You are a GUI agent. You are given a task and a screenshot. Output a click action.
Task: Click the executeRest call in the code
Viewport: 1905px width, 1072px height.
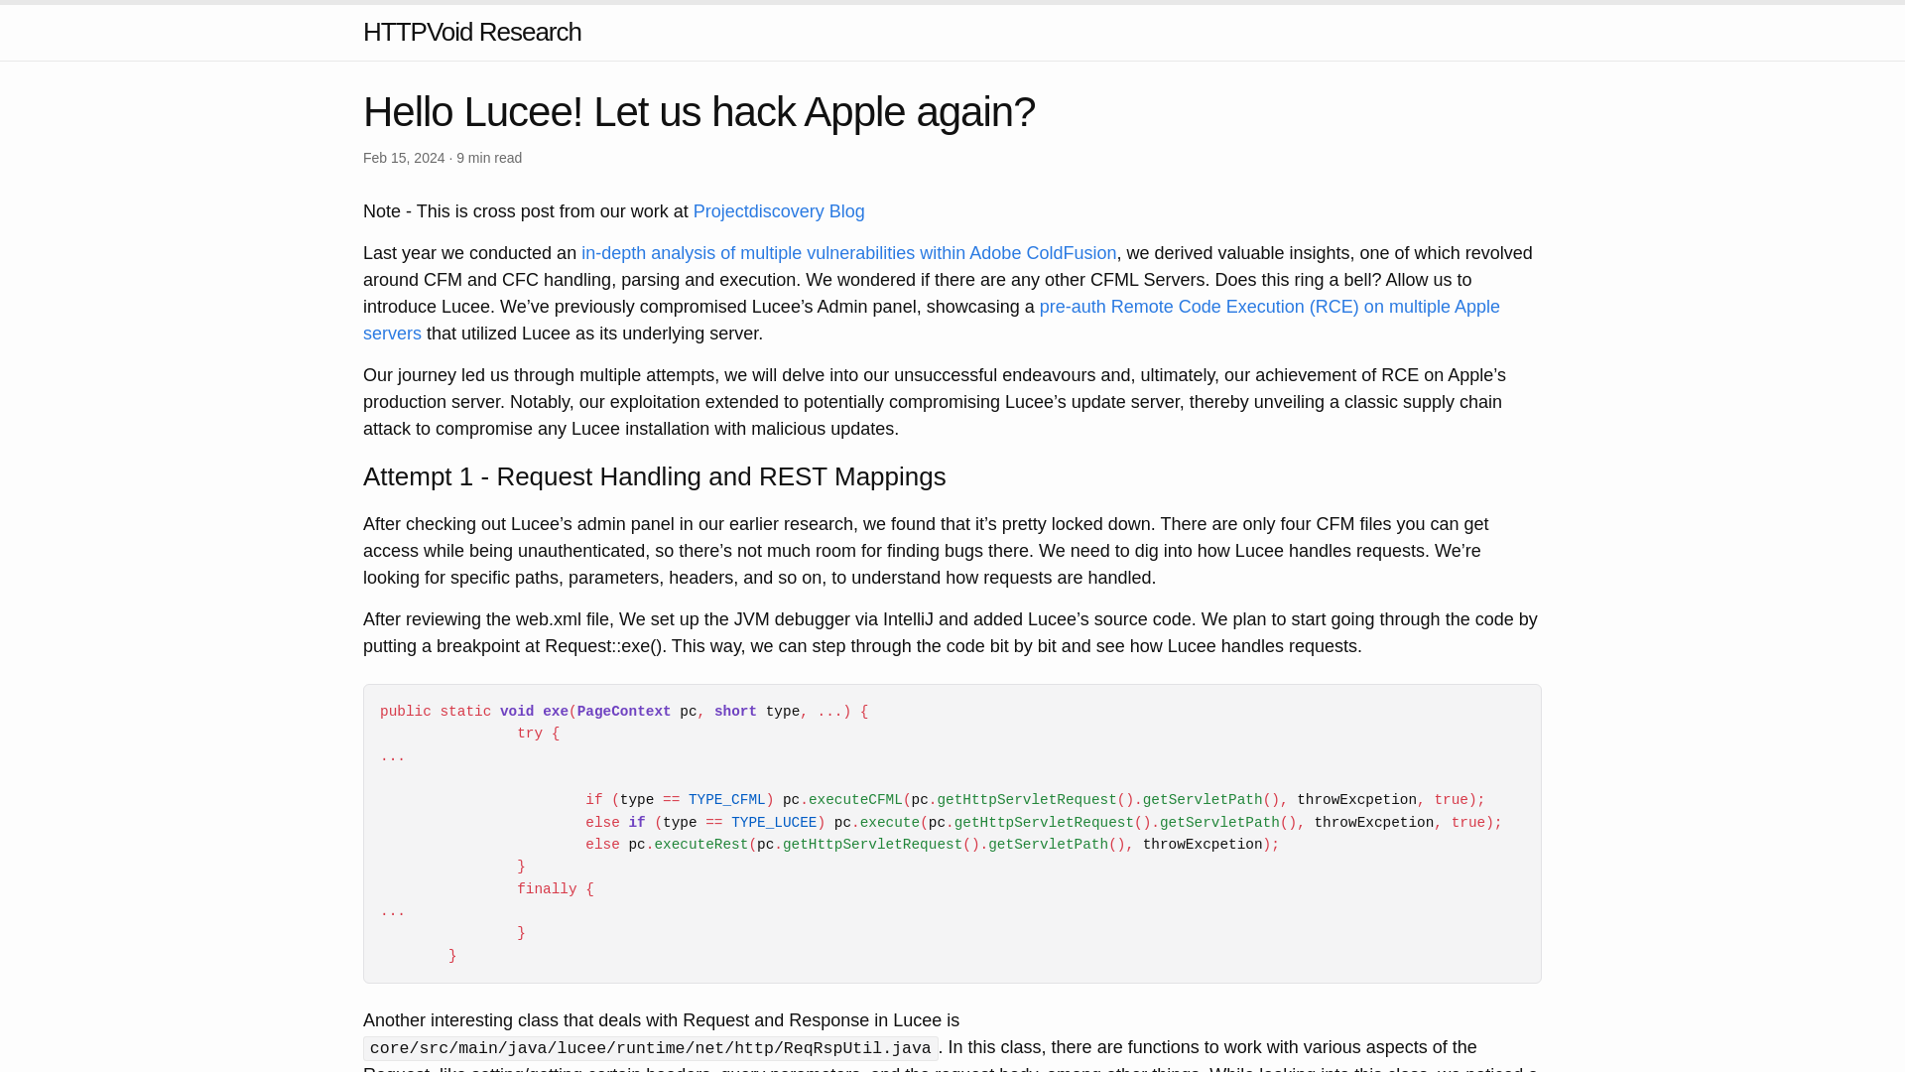pyautogui.click(x=701, y=845)
